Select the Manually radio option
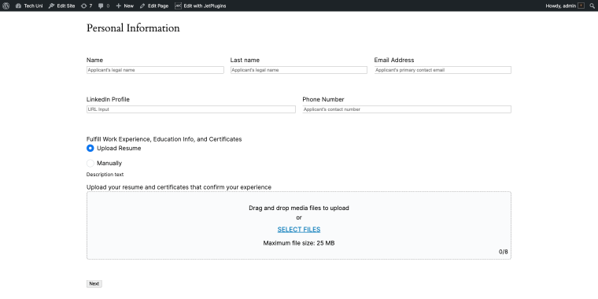598x299 pixels. 90,163
